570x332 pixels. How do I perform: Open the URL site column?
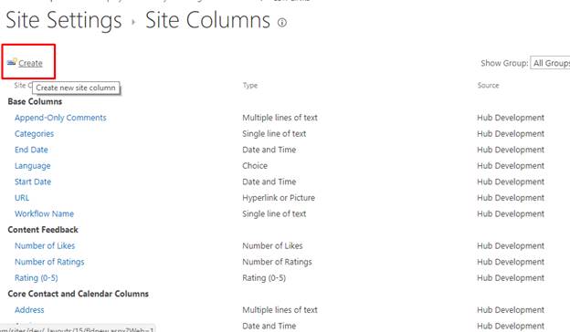(x=22, y=198)
